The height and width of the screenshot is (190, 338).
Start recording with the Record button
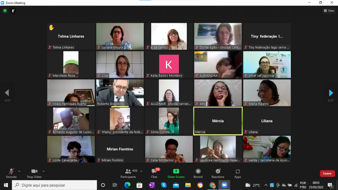(x=198, y=173)
